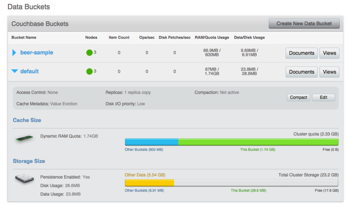Click the Bucket Name column header
The width and height of the screenshot is (348, 207).
tap(24, 37)
